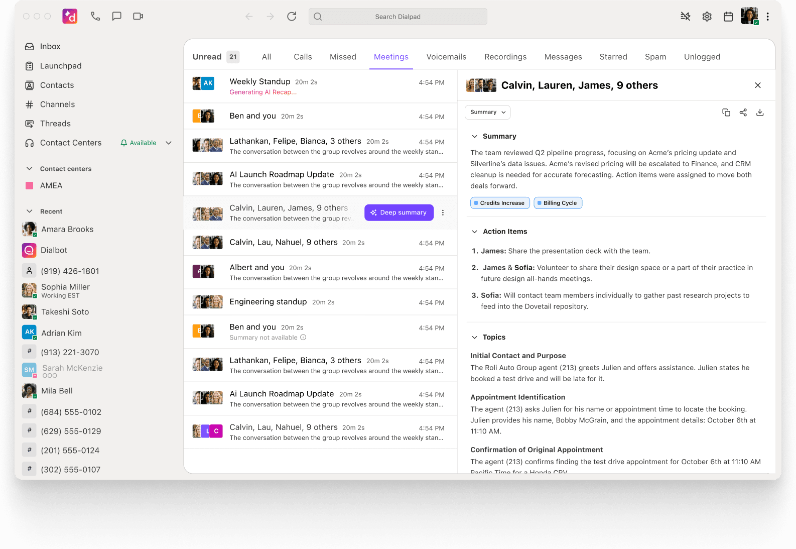This screenshot has height=549, width=796.
Task: Switch to the Recordings tab
Action: [505, 57]
